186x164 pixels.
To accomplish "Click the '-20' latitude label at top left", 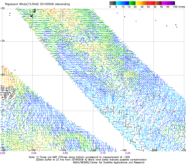I will tap(3, 8).
